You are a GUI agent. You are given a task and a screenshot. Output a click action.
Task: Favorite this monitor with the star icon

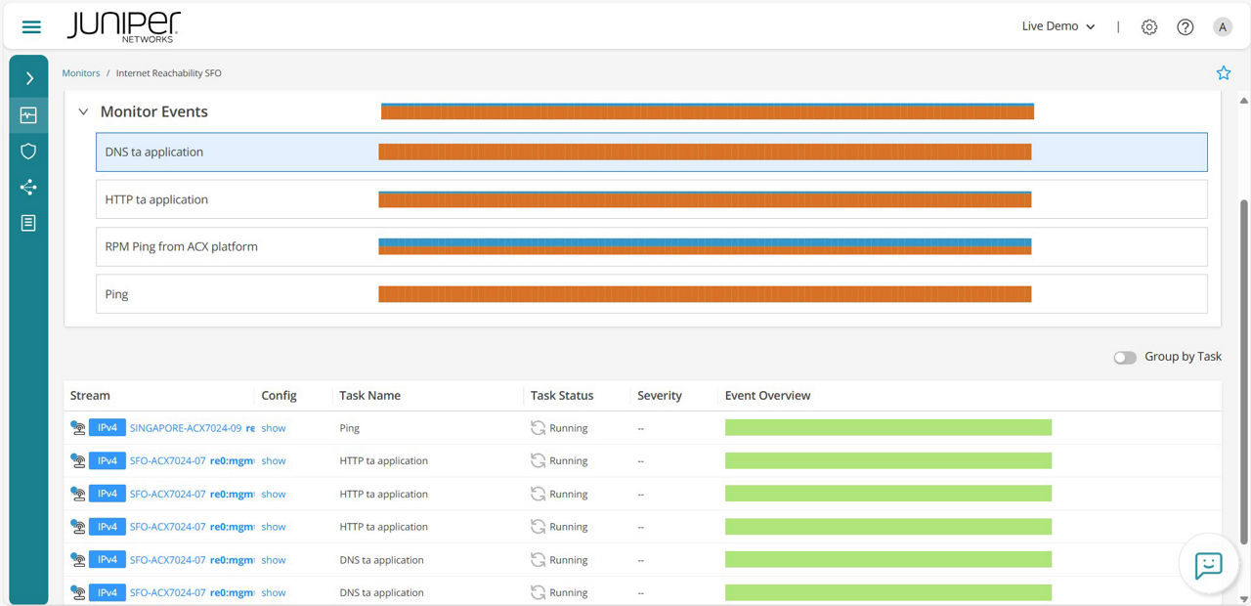(x=1224, y=72)
